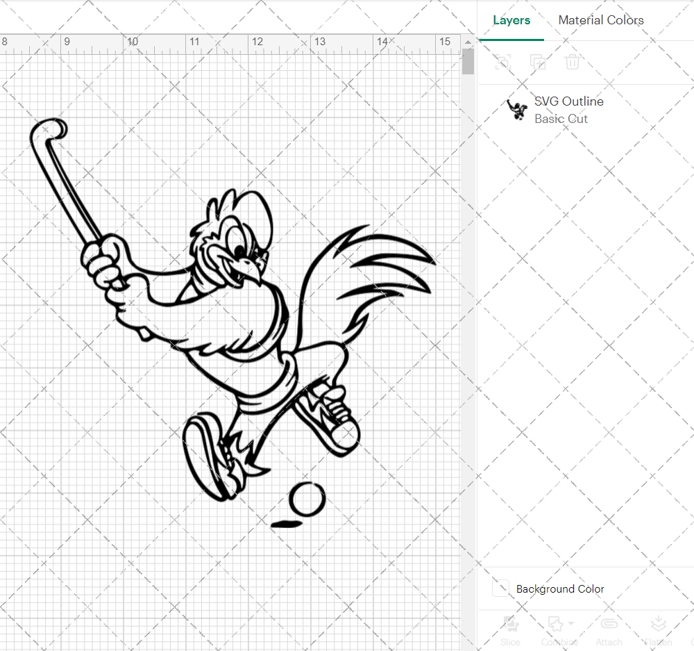Click the Delete trash icon
Viewport: 694px width, 651px height.
point(572,62)
